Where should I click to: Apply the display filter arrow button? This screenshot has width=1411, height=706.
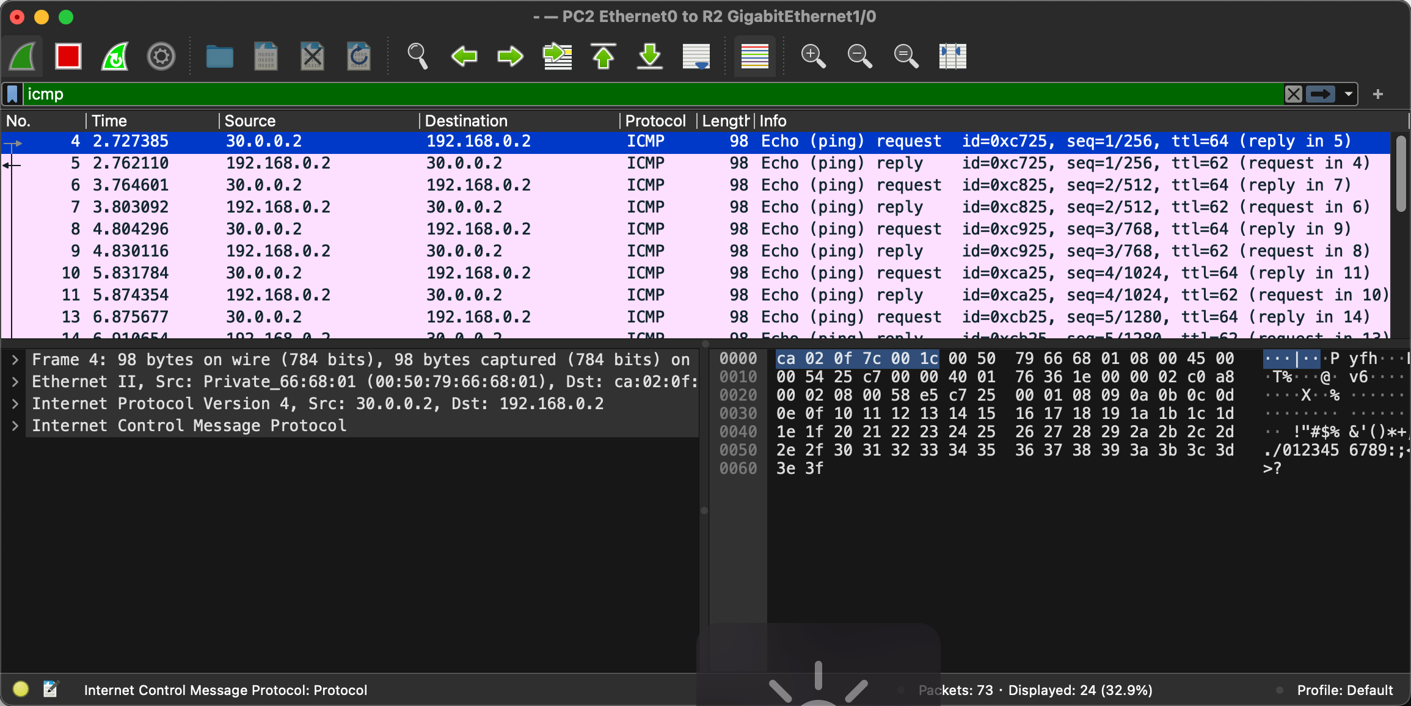pos(1321,94)
